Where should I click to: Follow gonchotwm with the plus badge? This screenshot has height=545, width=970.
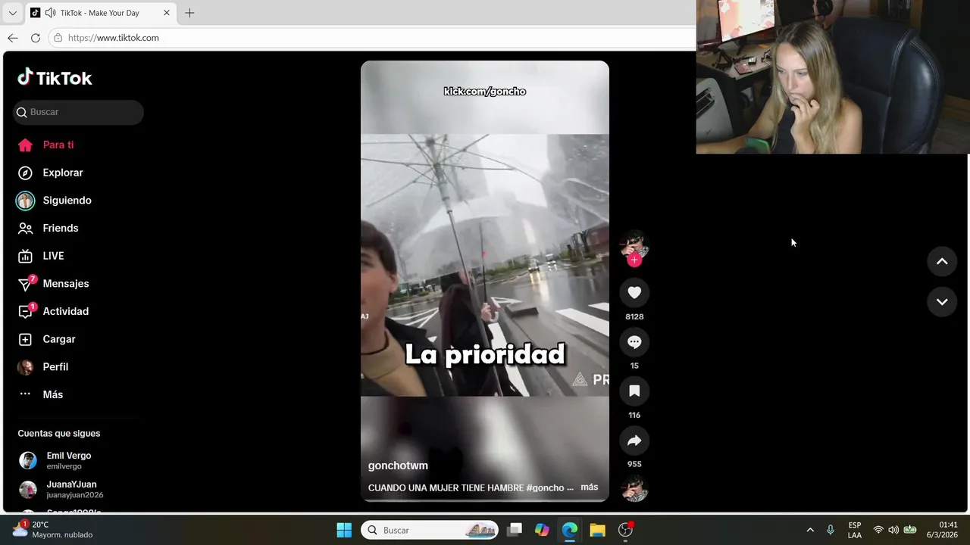pyautogui.click(x=634, y=260)
